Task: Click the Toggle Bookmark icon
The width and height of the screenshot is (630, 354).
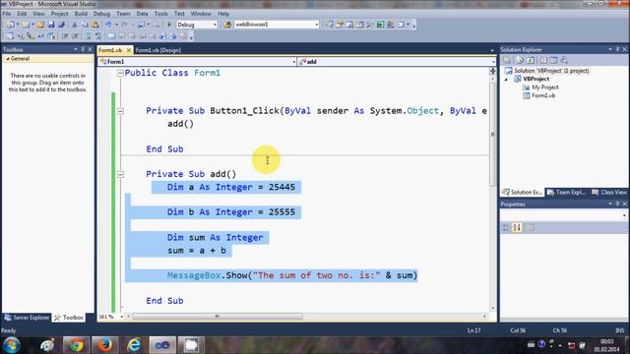Action: (x=111, y=36)
